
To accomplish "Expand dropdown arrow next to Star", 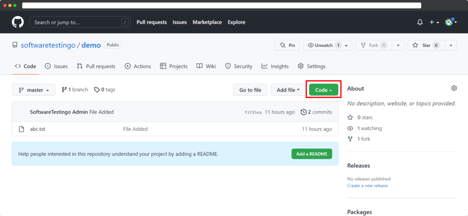I will click(451, 45).
